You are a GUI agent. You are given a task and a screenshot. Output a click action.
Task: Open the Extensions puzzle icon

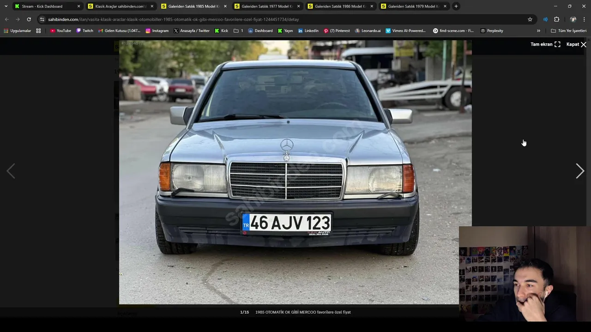point(556,19)
